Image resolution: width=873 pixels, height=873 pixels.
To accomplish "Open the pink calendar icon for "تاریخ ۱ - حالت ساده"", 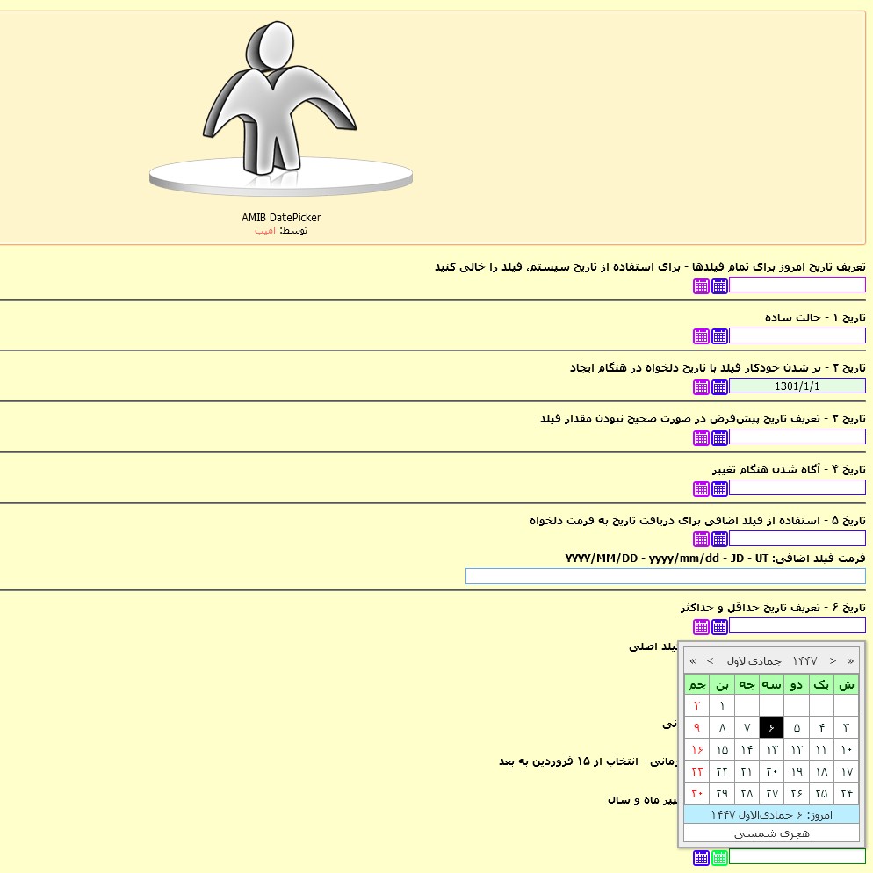I will pos(701,335).
